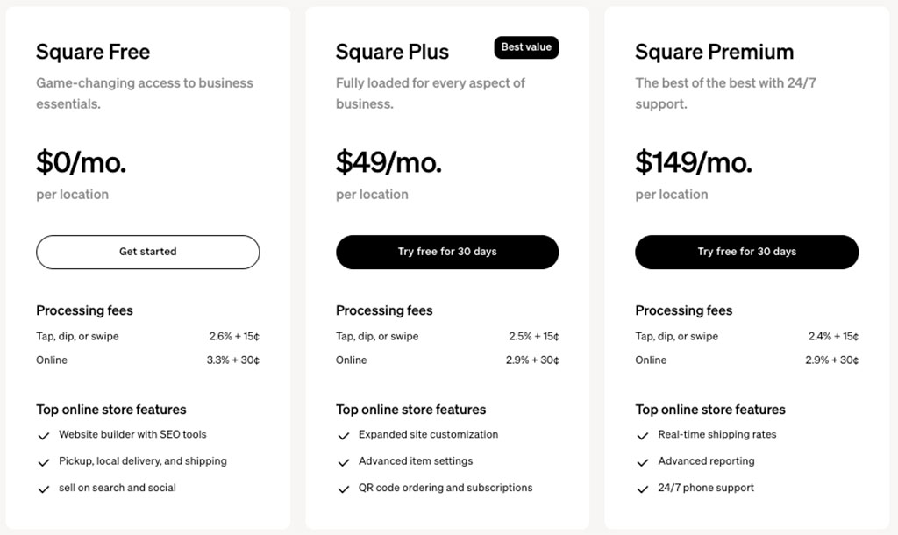Click checkmark next to 24/7 phone support
Viewport: 898px width, 535px height.
click(x=643, y=489)
